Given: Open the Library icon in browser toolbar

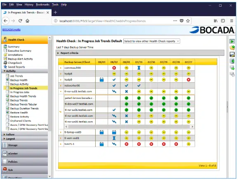Looking at the screenshot, I should (216, 21).
